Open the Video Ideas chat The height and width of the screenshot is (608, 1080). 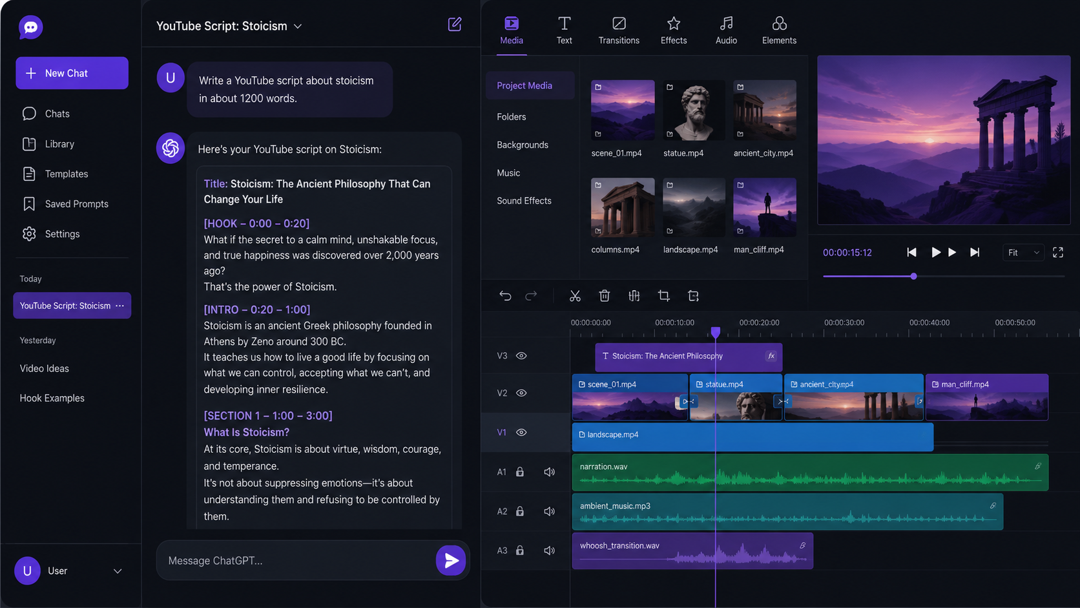[44, 368]
